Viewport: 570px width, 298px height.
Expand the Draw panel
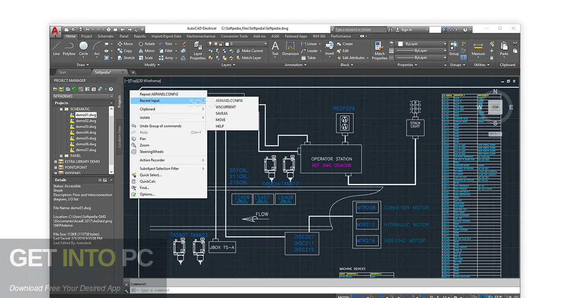[x=83, y=65]
